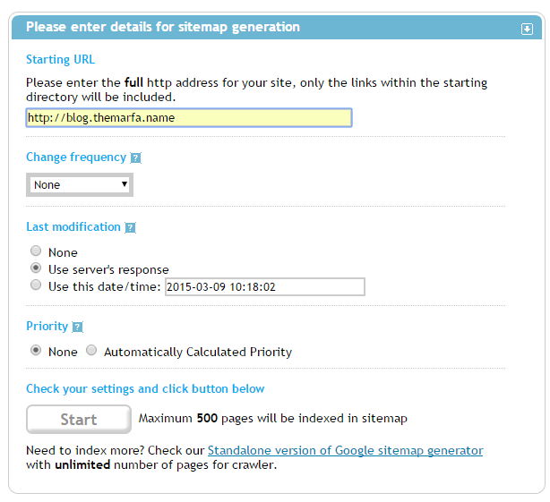The image size is (550, 502).
Task: Collapse the sitemap details panel arrow icon
Action: (x=527, y=29)
